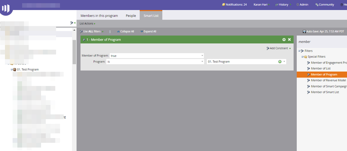Remove the Member of Program filter
Viewport: 347px width, 151px height.
point(289,40)
